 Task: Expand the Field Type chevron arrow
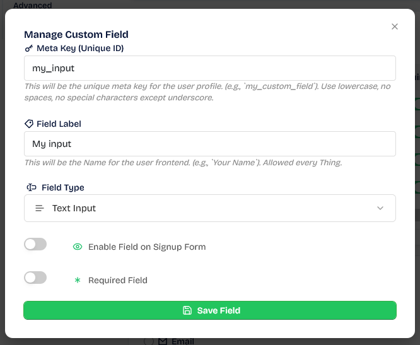click(380, 208)
